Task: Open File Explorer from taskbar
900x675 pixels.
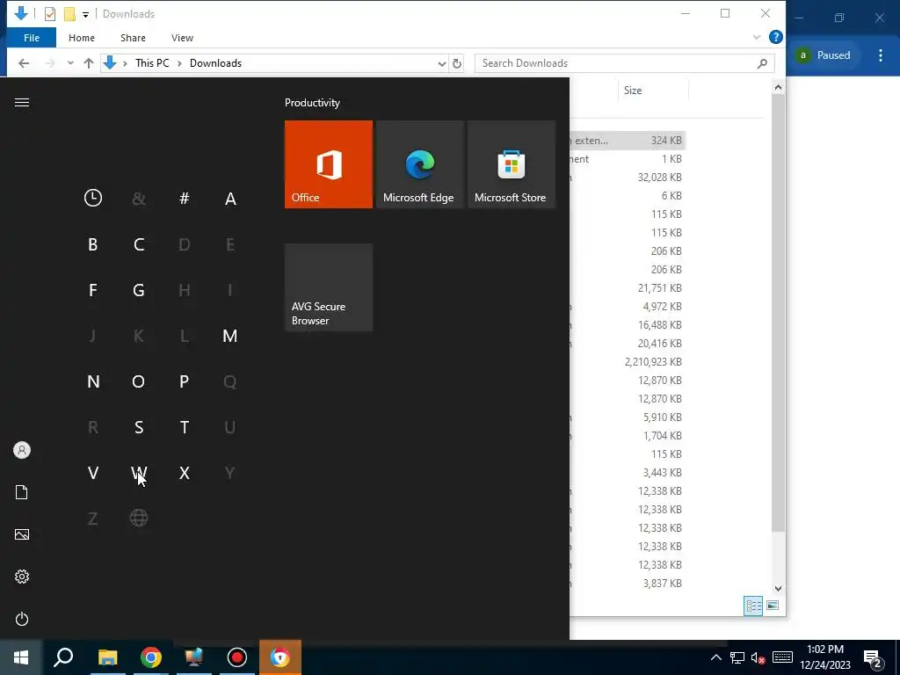Action: [x=107, y=657]
